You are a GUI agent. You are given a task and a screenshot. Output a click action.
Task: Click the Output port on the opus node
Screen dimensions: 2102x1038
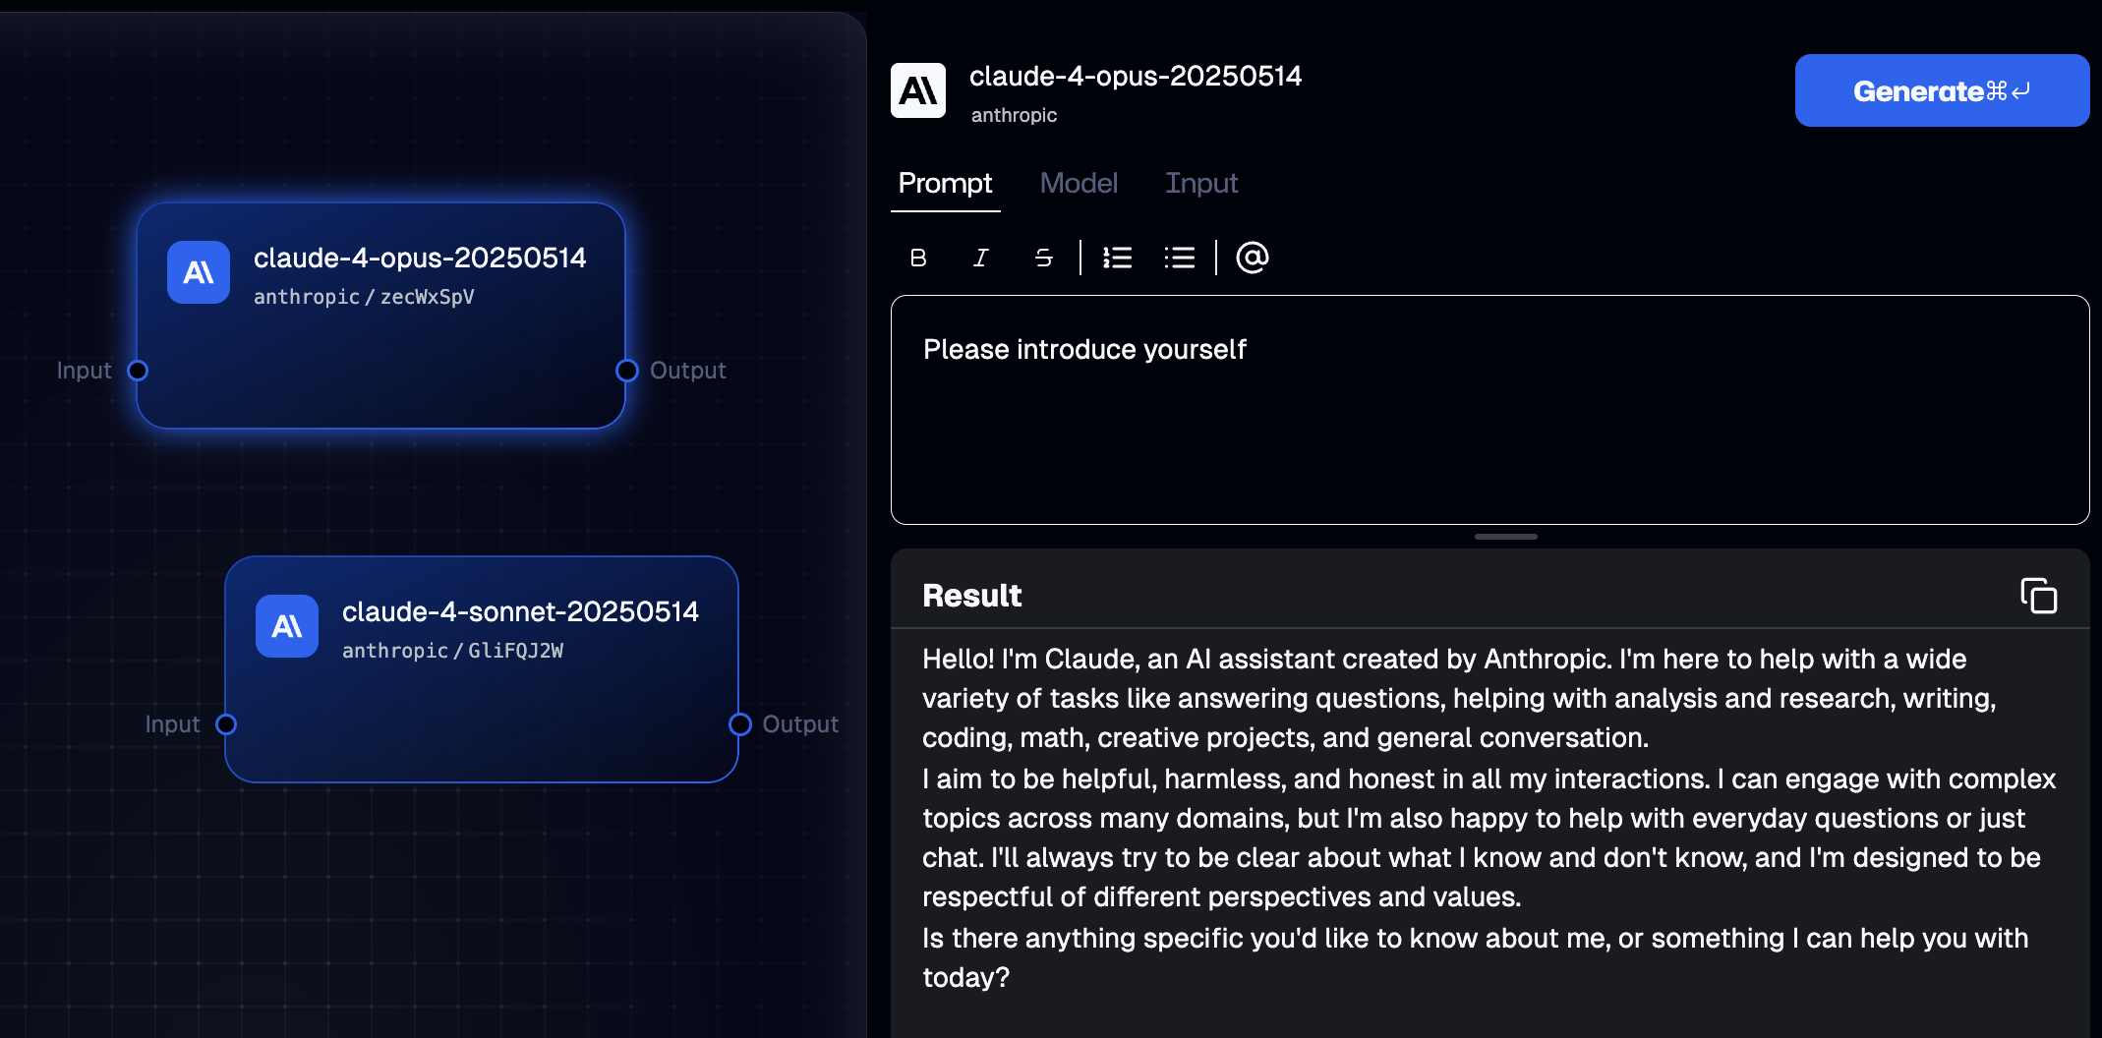626,371
